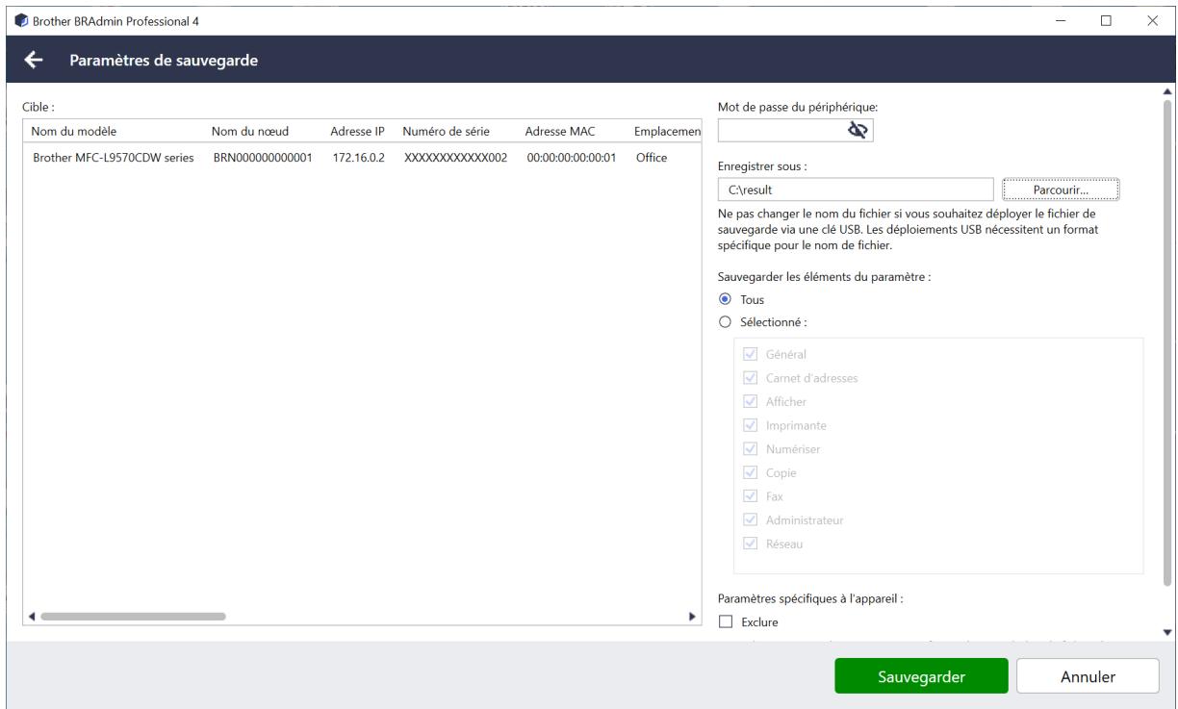Maximize the BRAdmin window
Viewport: 1178px width, 709px height.
coord(1106,19)
